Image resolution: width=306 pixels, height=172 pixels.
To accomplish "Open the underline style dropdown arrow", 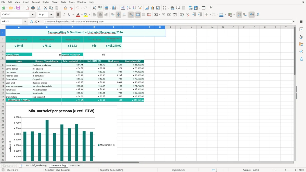I will [73, 15].
